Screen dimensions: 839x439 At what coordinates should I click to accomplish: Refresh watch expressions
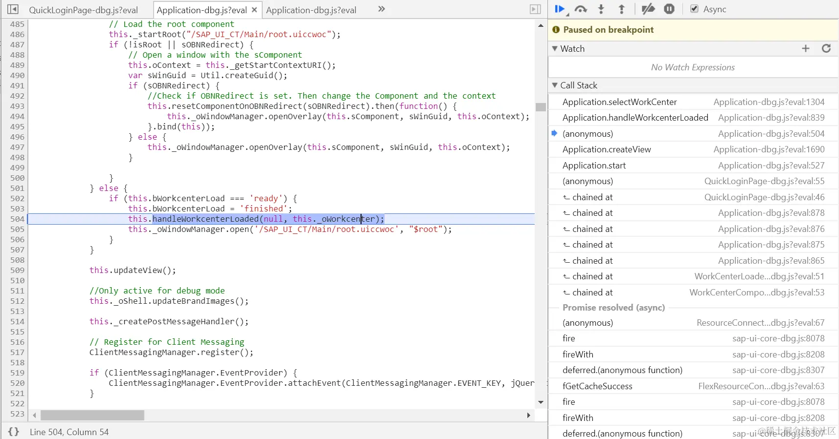pyautogui.click(x=826, y=48)
